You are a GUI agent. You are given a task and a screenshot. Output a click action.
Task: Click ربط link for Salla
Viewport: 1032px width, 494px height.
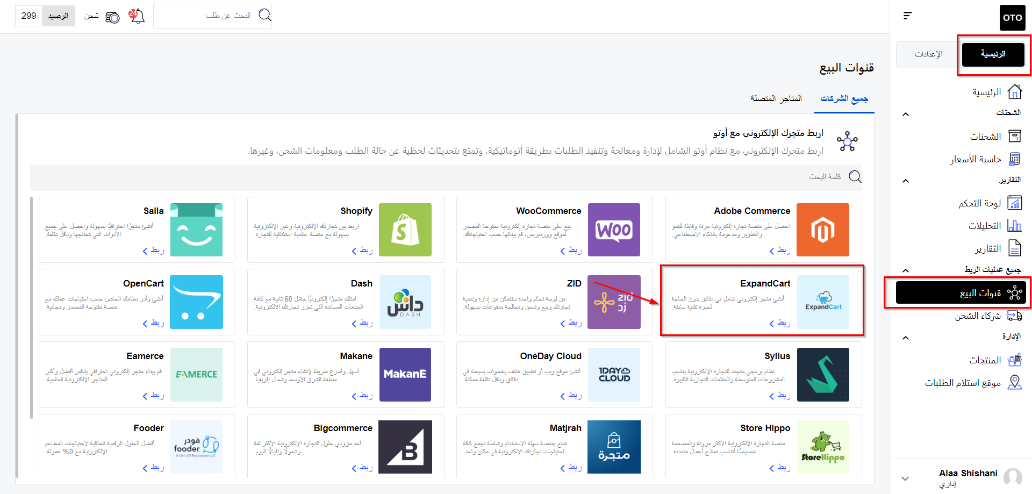tap(154, 250)
